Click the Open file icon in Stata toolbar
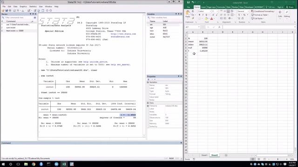 [3, 10]
